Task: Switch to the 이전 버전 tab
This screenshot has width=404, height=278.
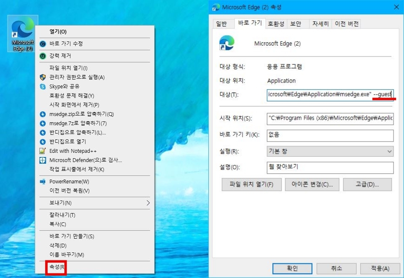Action: point(347,24)
